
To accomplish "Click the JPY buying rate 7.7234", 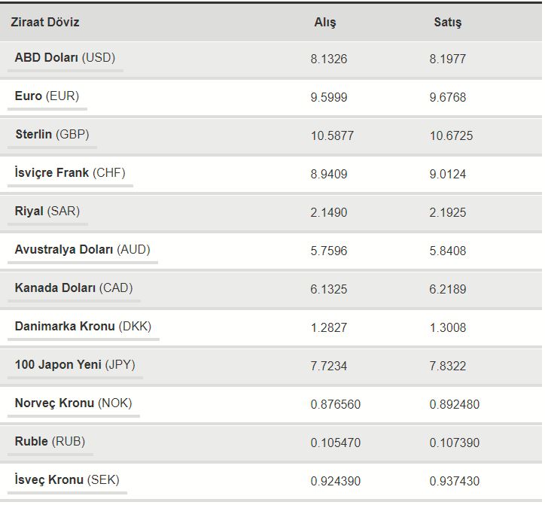I will (329, 366).
